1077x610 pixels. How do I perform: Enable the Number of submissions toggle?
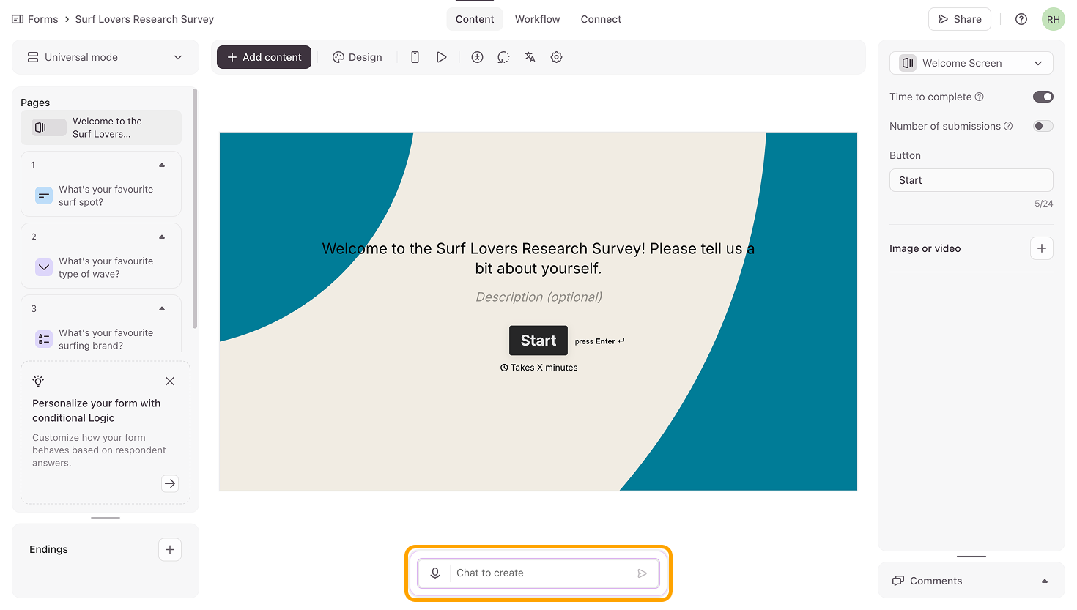point(1043,126)
